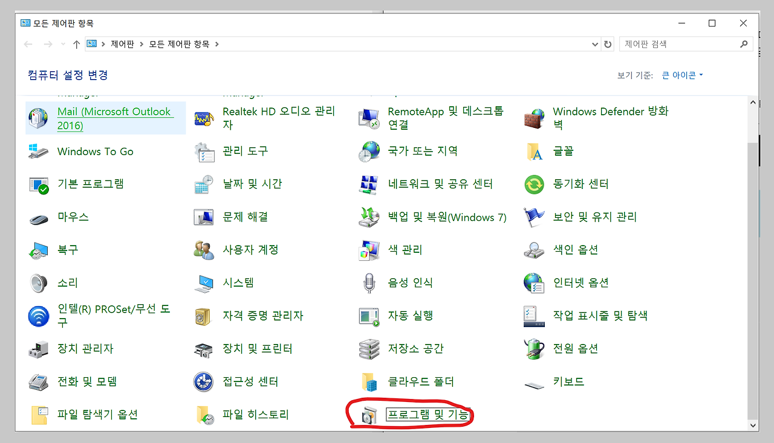The image size is (774, 443).
Task: Click the 모든 제어판 항목 breadcrumb
Action: pyautogui.click(x=179, y=44)
